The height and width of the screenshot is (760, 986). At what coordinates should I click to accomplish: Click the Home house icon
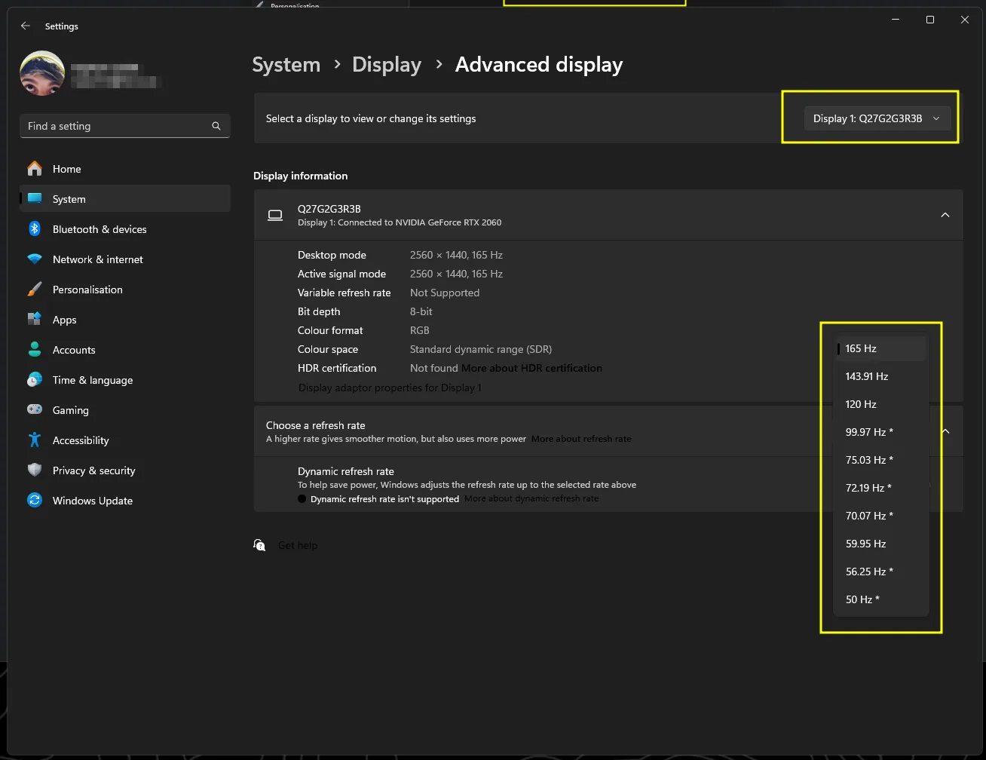pos(35,169)
